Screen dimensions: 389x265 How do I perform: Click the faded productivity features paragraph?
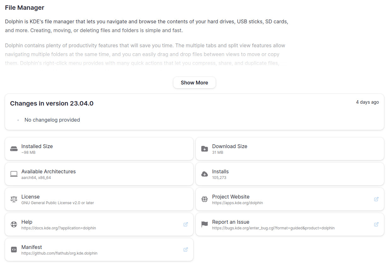[145, 54]
